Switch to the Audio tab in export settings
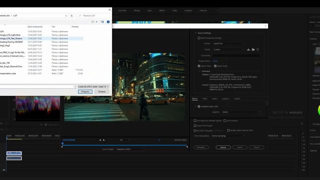 (x=214, y=99)
